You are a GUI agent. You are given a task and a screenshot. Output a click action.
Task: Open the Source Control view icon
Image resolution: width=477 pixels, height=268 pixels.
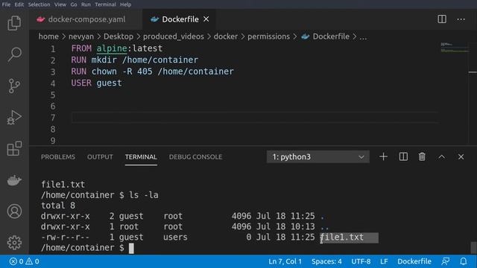14,86
